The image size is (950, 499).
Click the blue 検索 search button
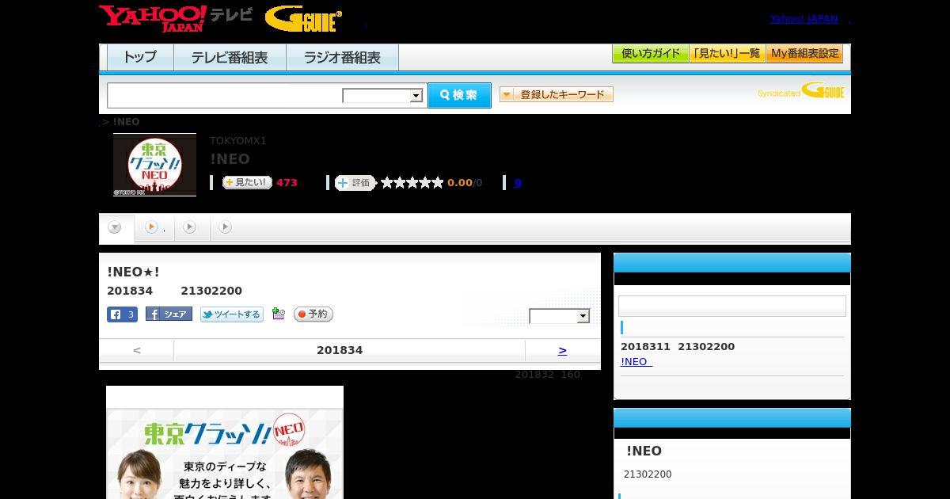tap(459, 95)
